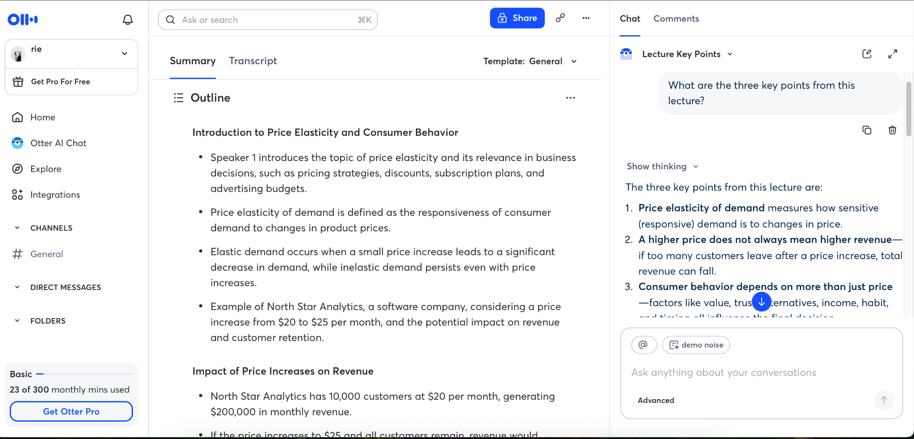
Task: Open Integrations in sidebar
Action: [46, 195]
